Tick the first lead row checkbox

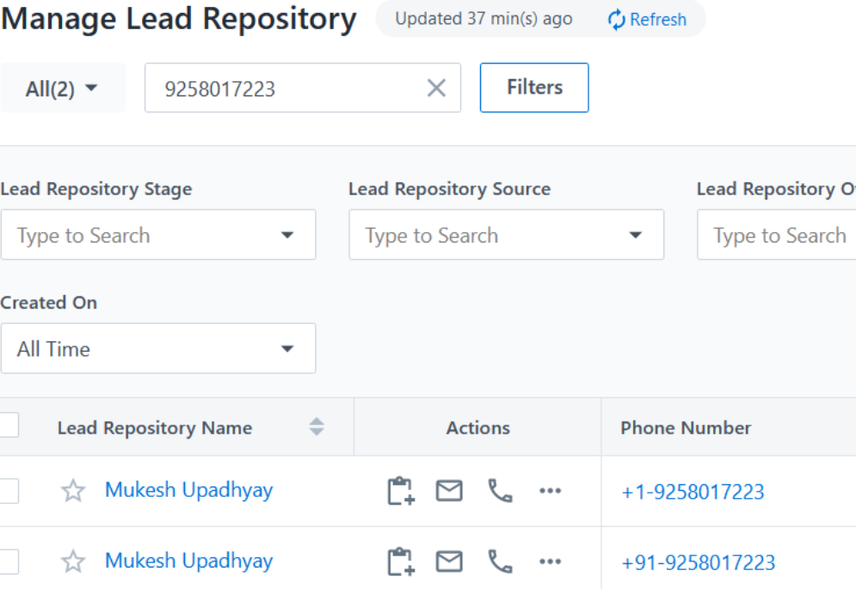click(9, 491)
